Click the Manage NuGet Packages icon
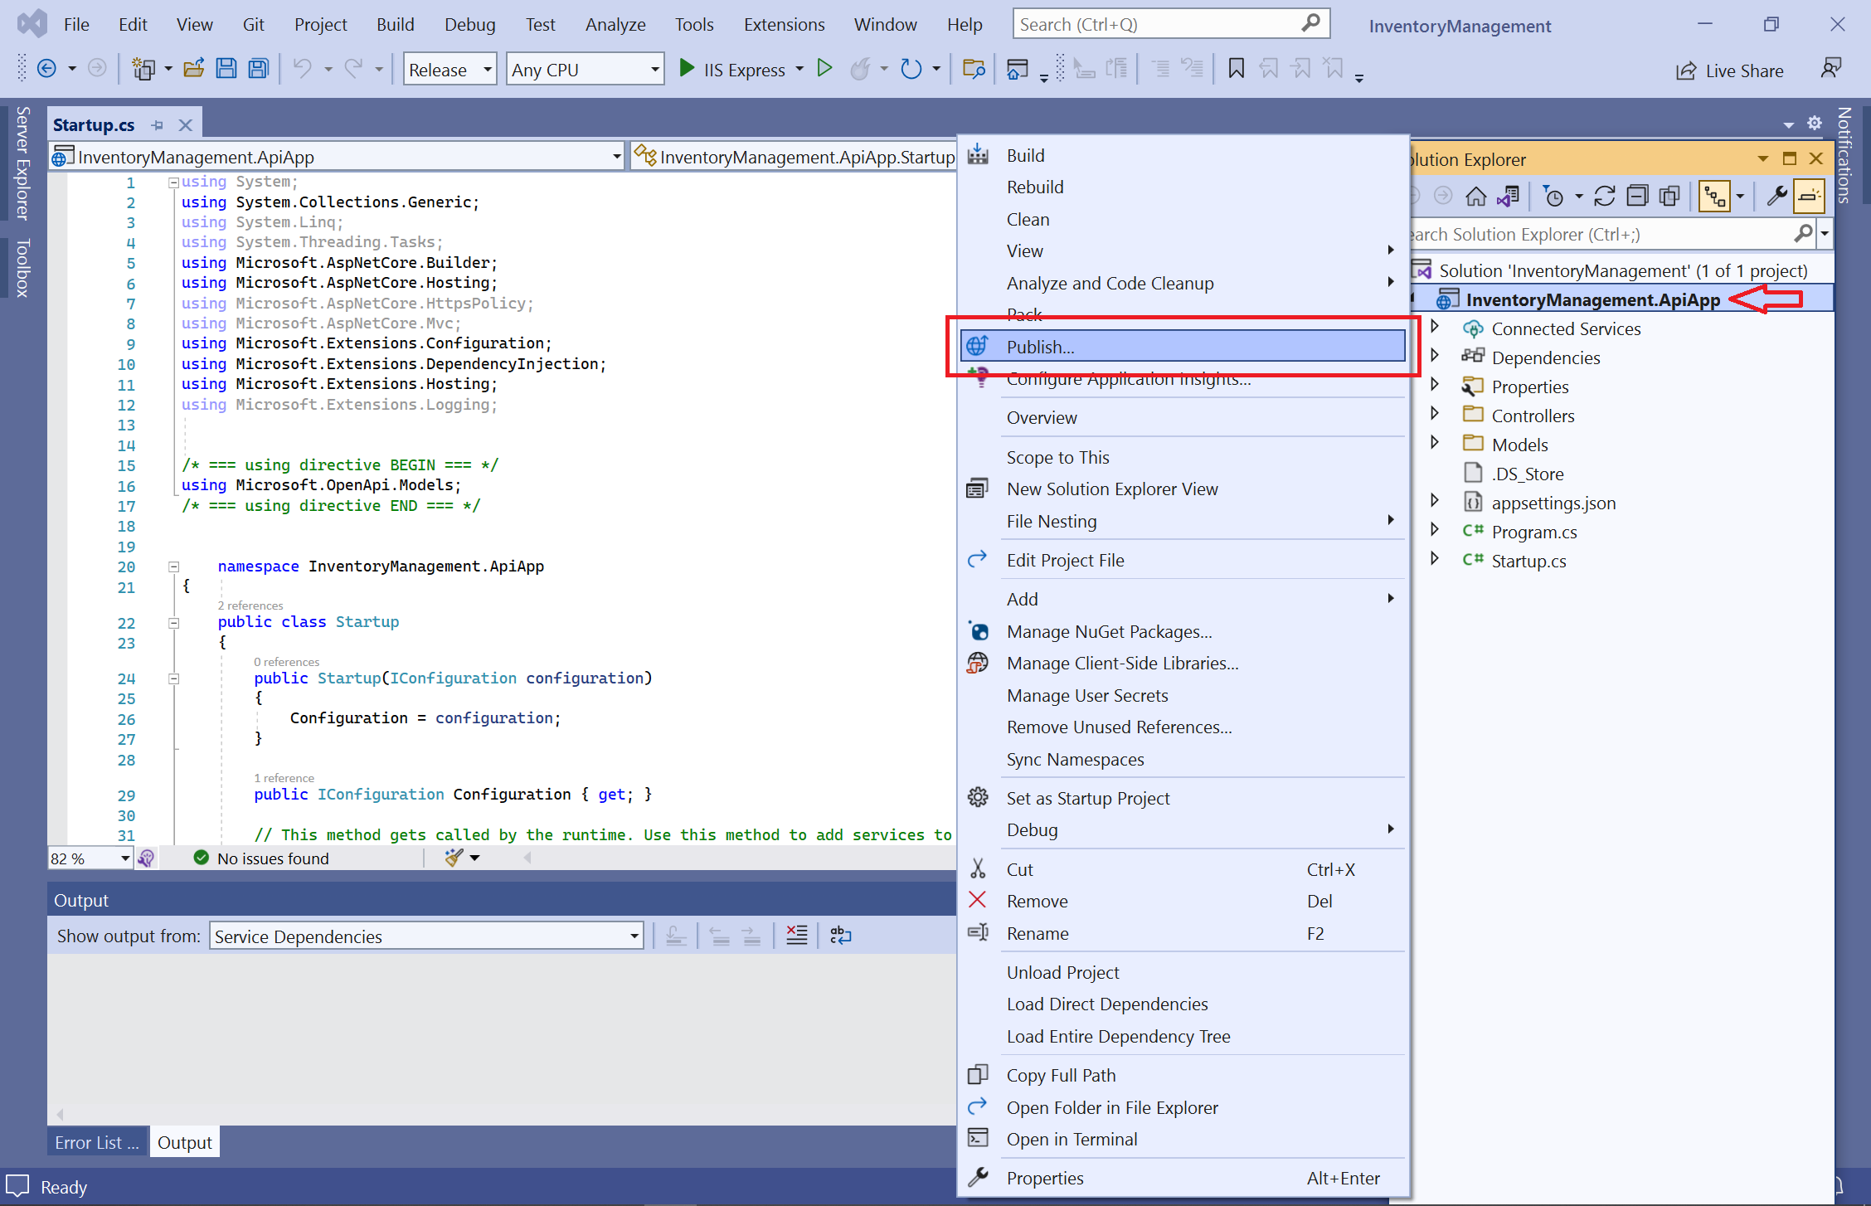 [978, 630]
